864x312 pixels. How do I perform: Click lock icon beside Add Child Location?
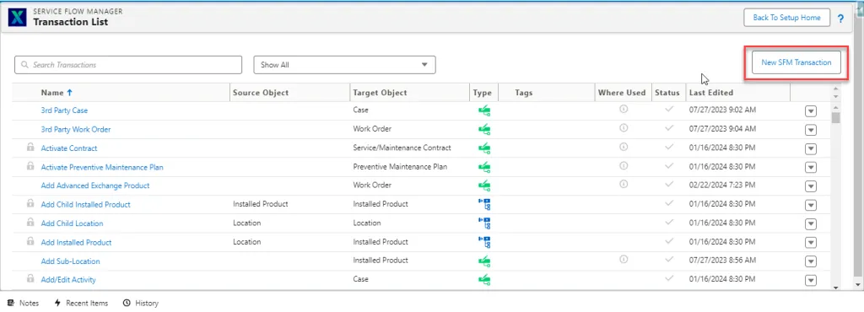click(x=30, y=223)
